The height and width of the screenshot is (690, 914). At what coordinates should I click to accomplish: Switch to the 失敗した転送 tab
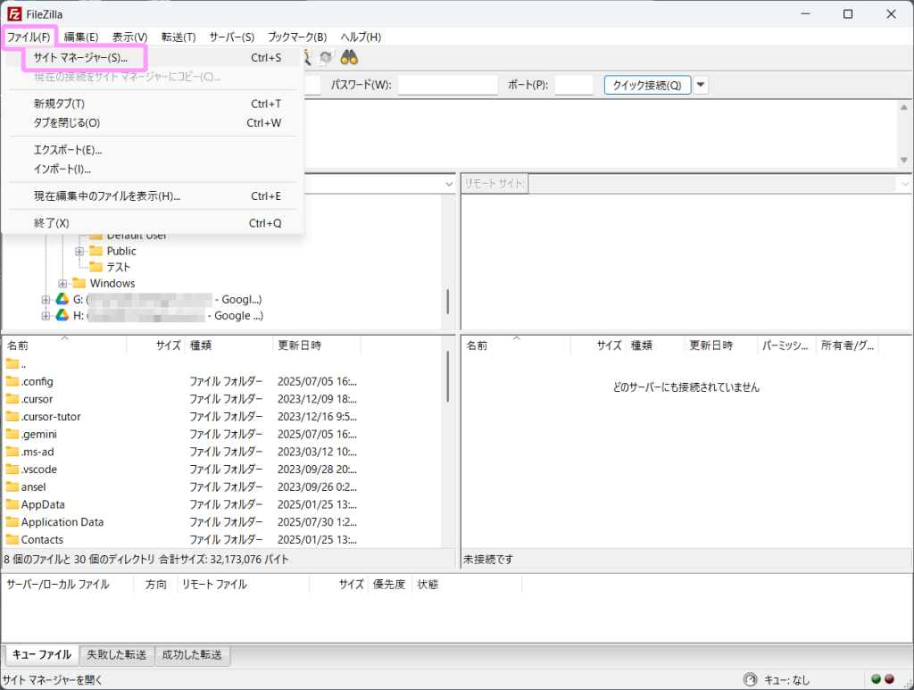(117, 654)
